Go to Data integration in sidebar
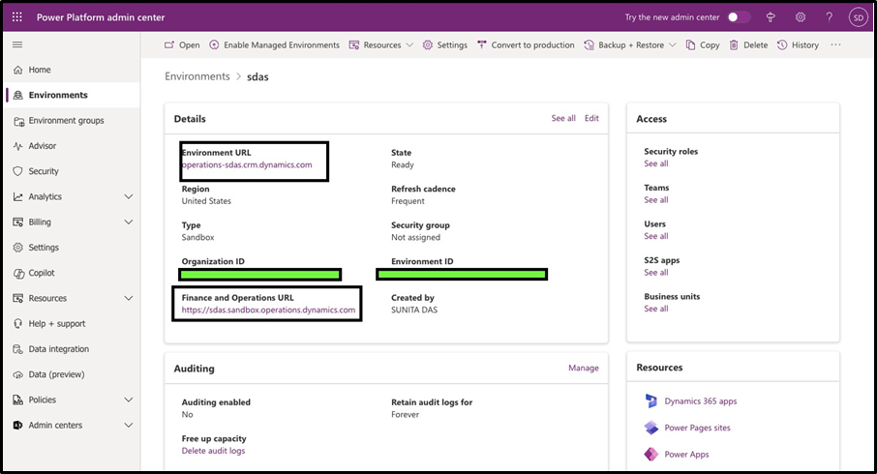The width and height of the screenshot is (877, 474). tap(58, 349)
